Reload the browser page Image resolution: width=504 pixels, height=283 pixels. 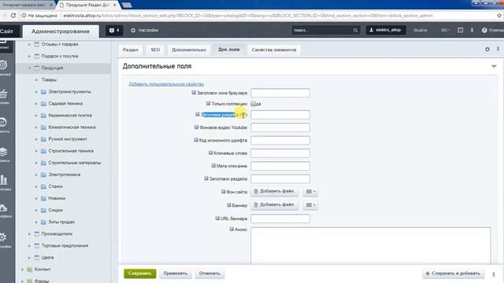13,16
